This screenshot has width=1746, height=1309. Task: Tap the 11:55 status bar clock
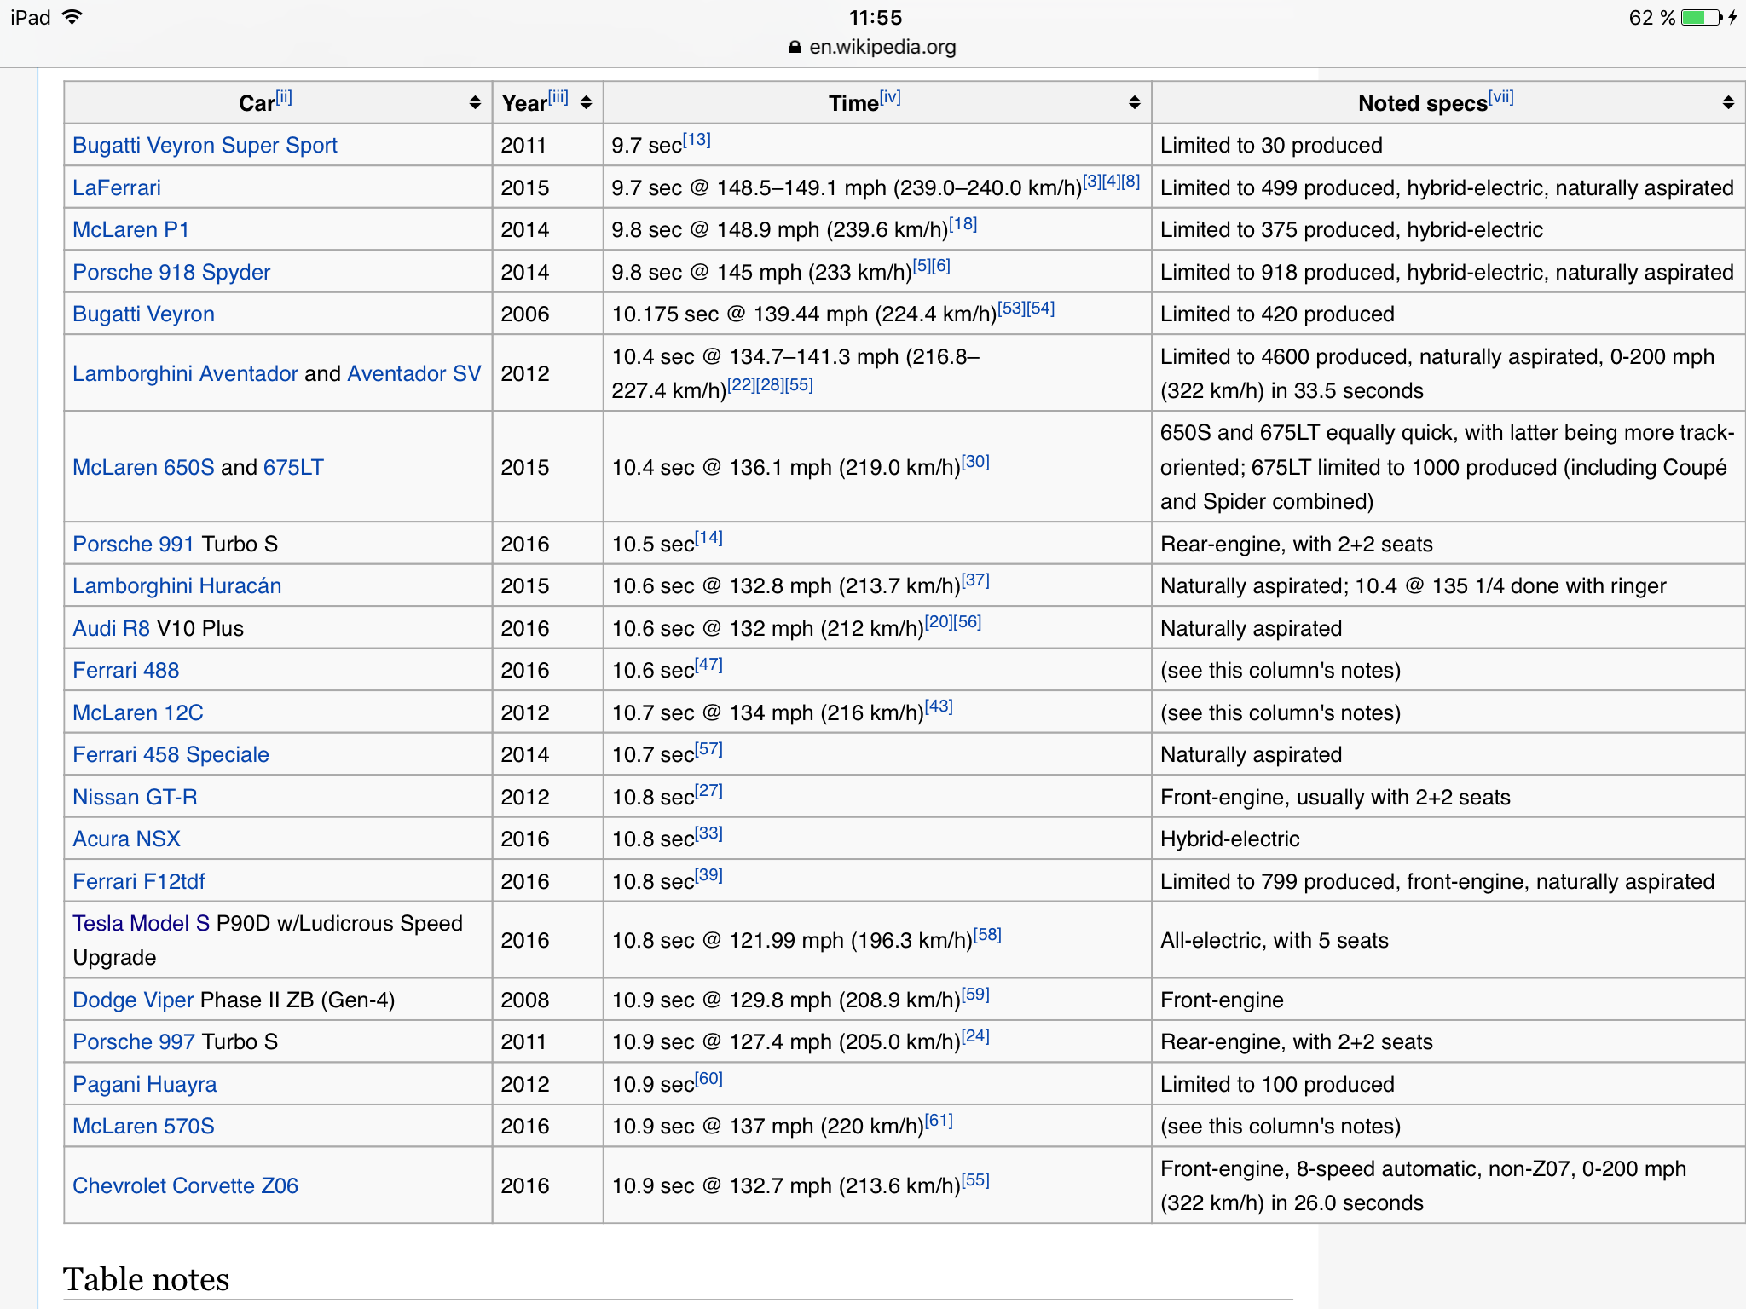click(875, 17)
